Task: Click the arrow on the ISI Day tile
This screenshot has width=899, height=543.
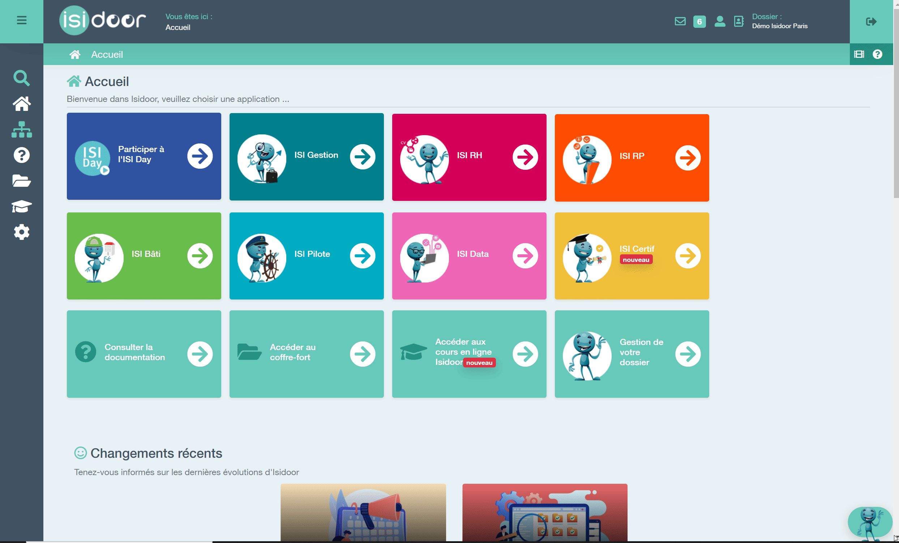Action: point(200,156)
